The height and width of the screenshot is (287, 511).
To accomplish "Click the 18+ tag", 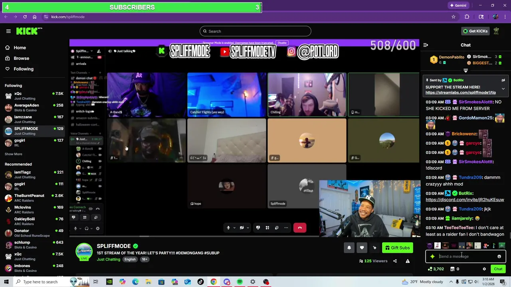I will 145,259.
